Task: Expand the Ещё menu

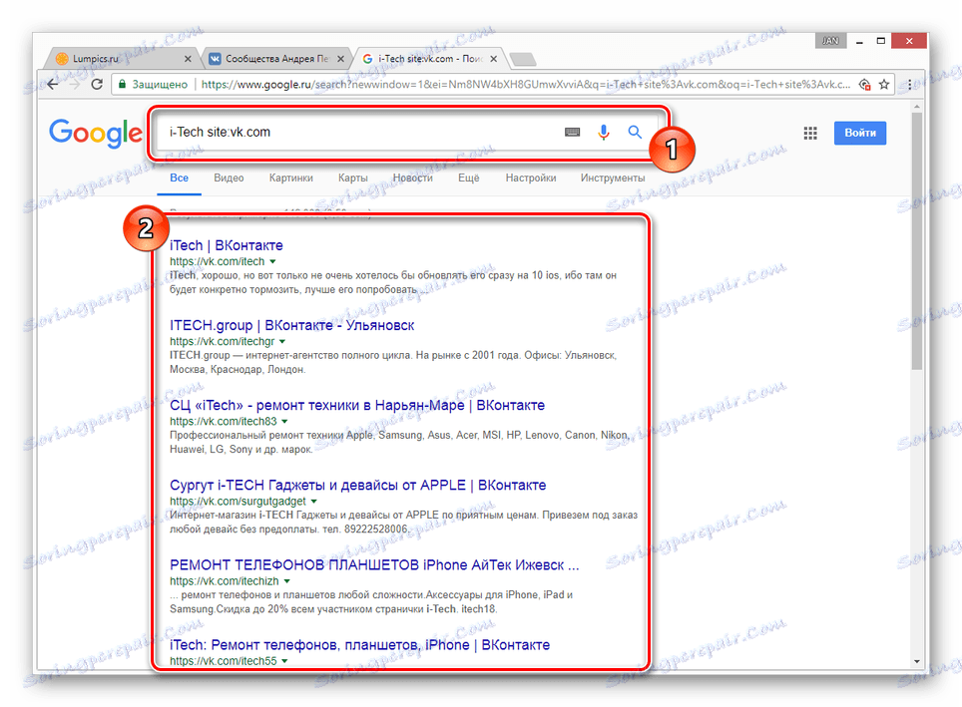Action: pyautogui.click(x=469, y=177)
